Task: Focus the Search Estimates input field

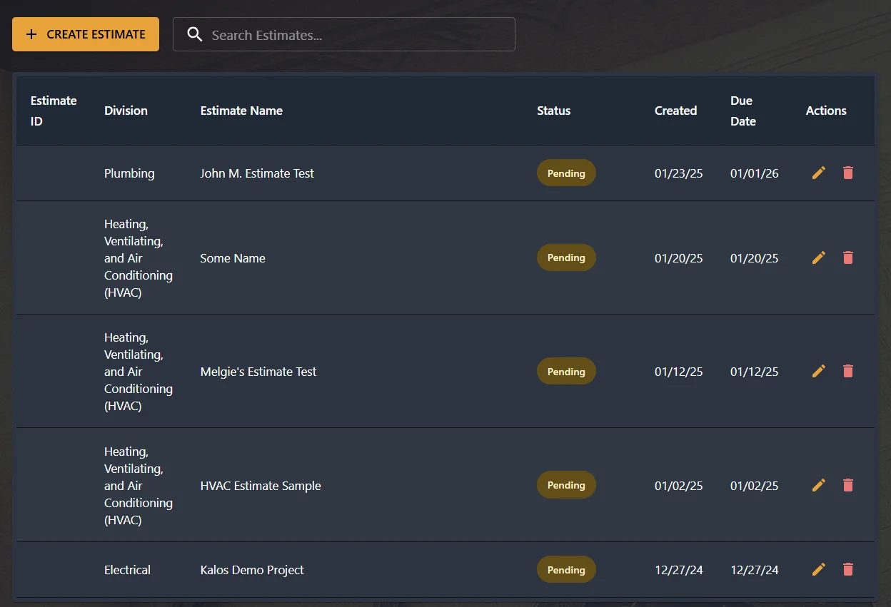Action: tap(357, 34)
